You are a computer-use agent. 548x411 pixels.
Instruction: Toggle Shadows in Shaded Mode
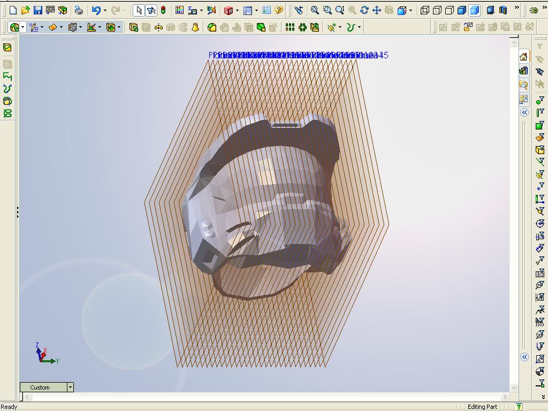click(x=490, y=10)
